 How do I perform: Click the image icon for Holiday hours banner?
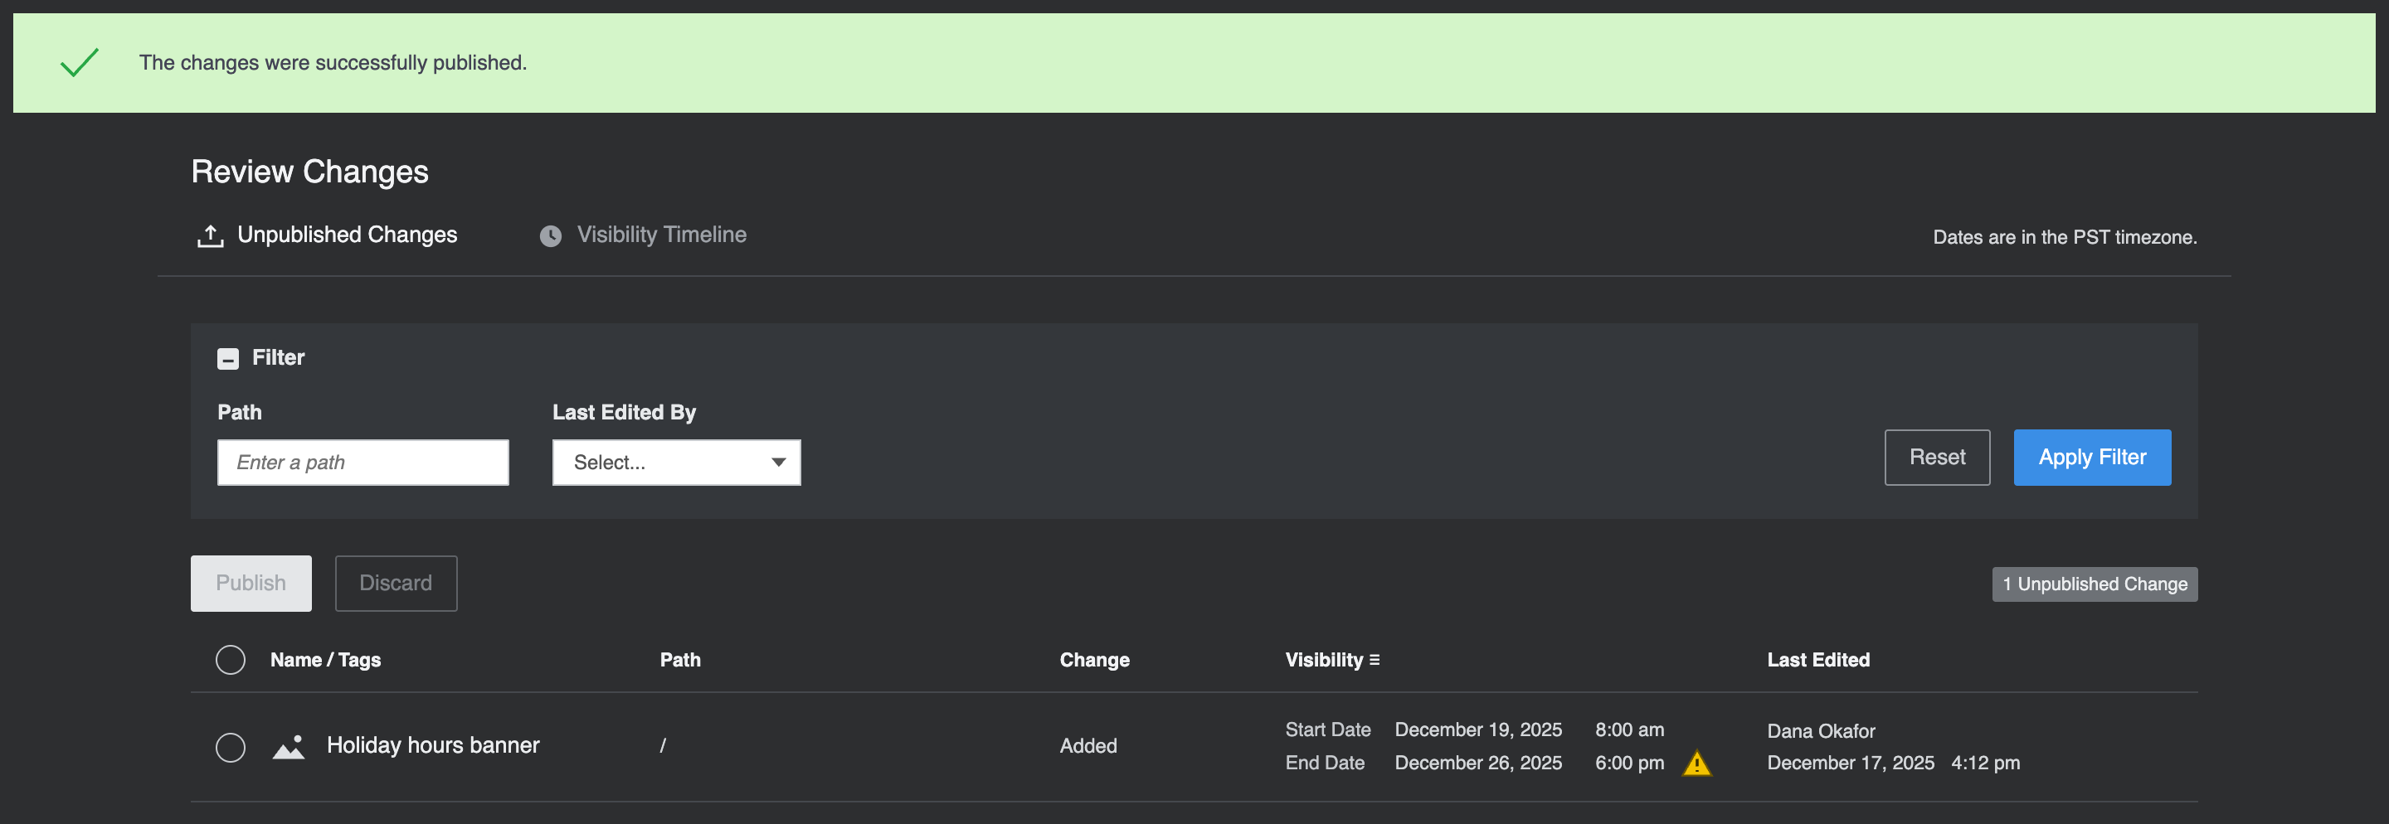(x=289, y=746)
